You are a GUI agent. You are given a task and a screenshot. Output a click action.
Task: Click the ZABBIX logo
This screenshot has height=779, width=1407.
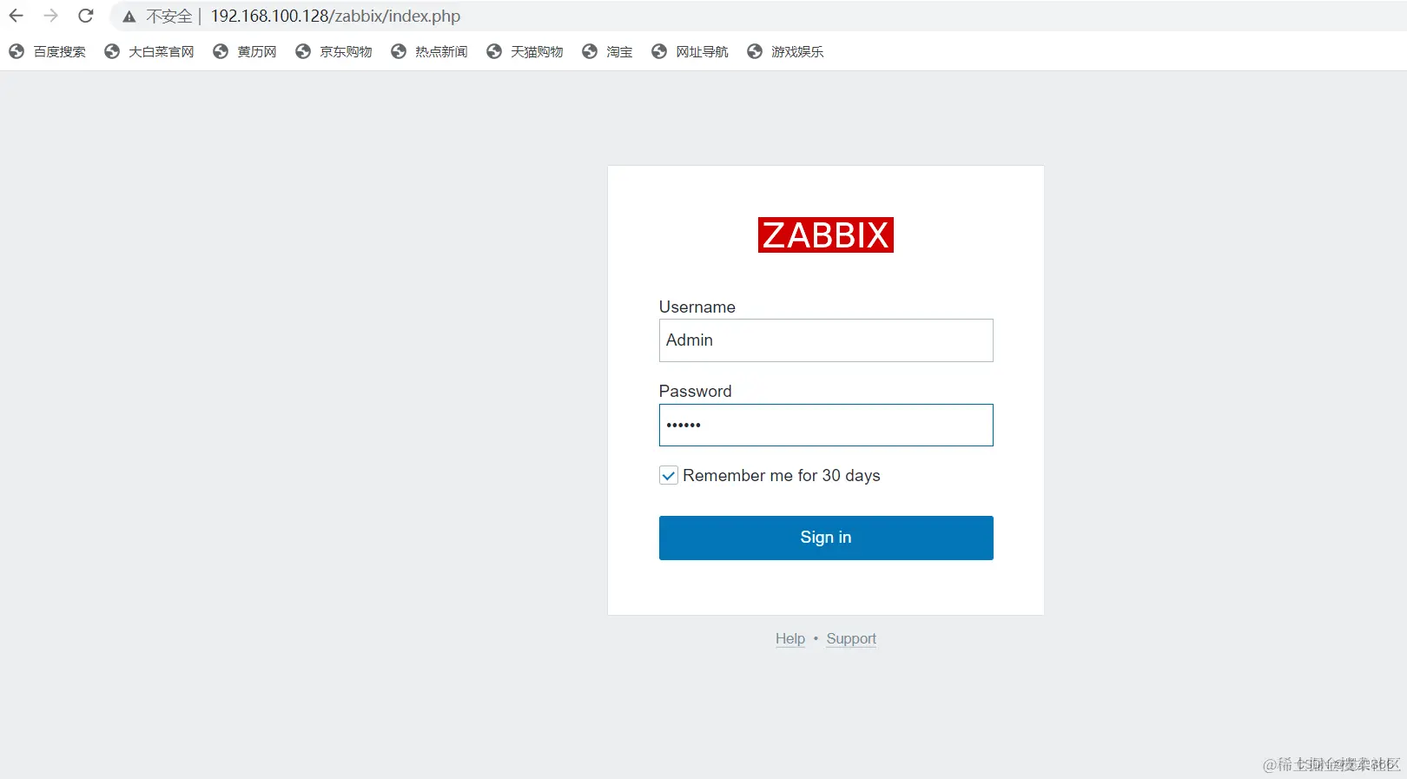click(x=826, y=235)
